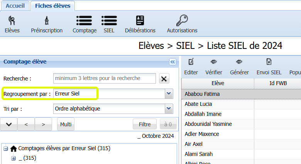Click the Générer toolbar icon
The image size is (301, 164).
click(239, 62)
